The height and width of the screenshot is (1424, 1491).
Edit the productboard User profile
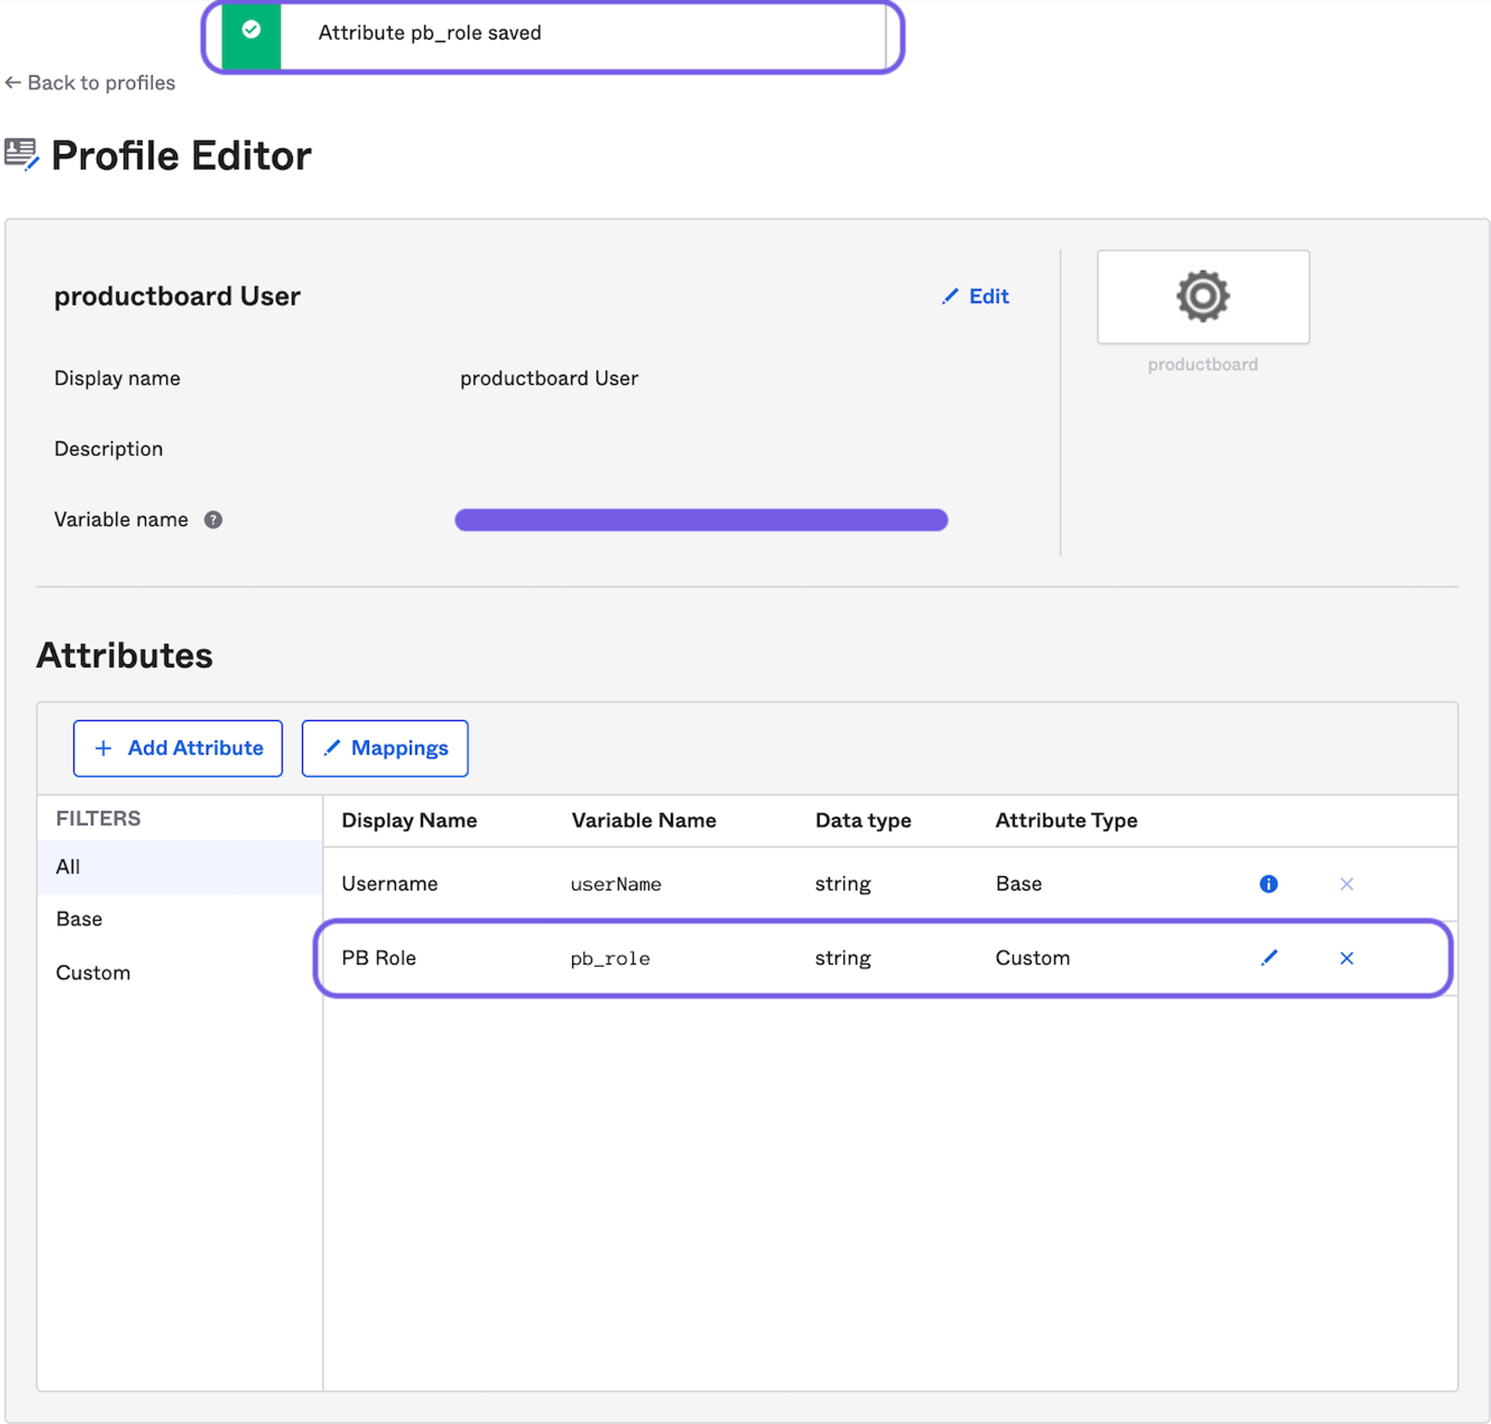point(975,296)
